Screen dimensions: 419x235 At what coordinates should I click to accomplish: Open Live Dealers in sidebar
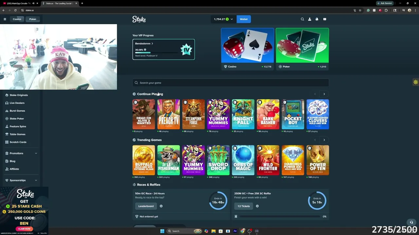[x=17, y=103]
